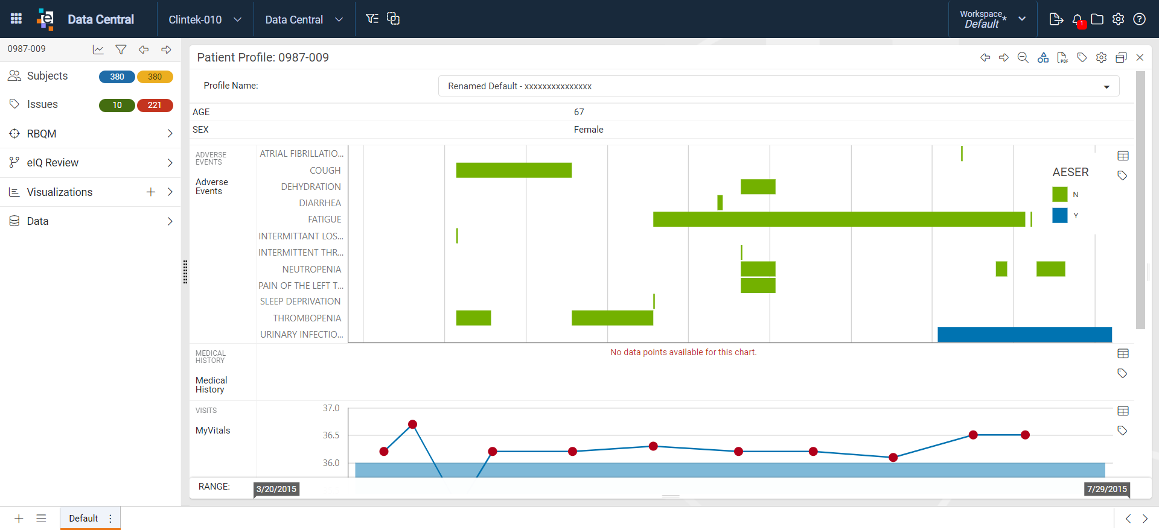
Task: Open the line chart icon beside 0987-009
Action: [98, 49]
